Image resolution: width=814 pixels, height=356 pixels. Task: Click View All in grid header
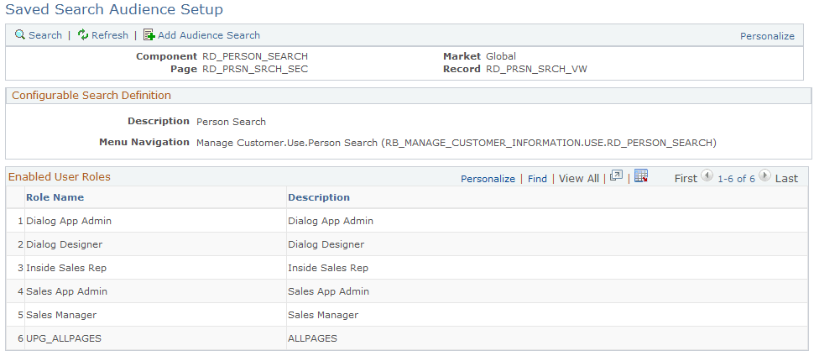coord(579,179)
